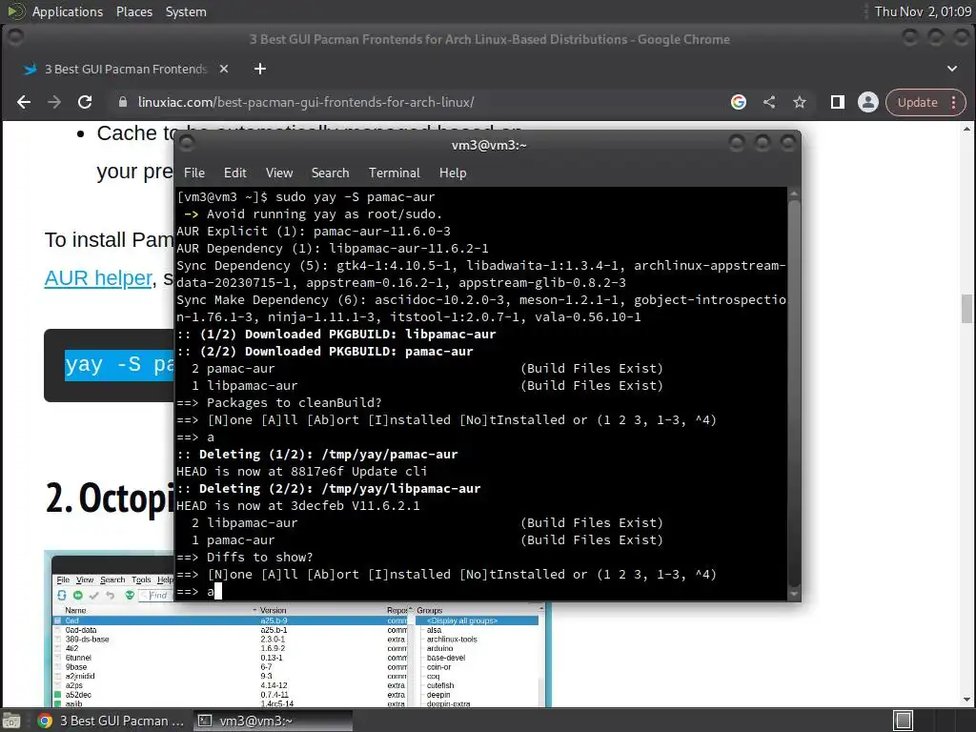Open the Applications menu in the top panel
The width and height of the screenshot is (976, 732).
tap(68, 11)
